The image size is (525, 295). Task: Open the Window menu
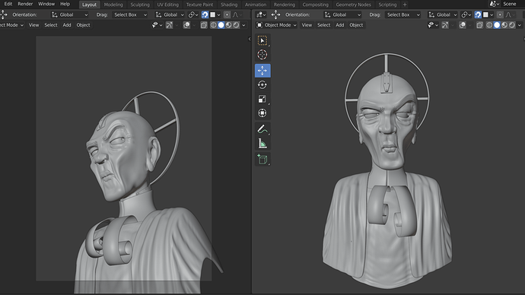[x=46, y=4]
